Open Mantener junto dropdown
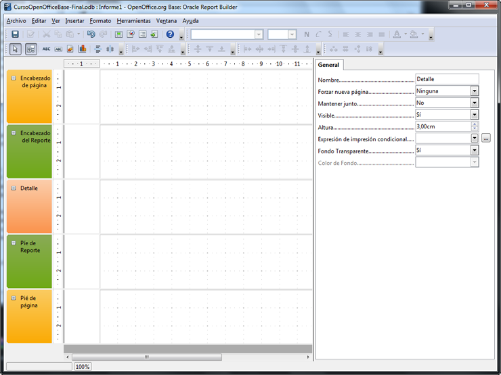 [475, 103]
